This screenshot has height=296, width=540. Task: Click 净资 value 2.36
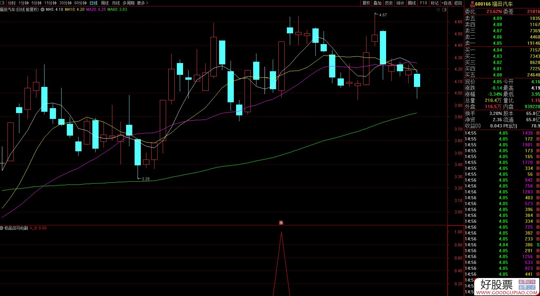coord(497,120)
